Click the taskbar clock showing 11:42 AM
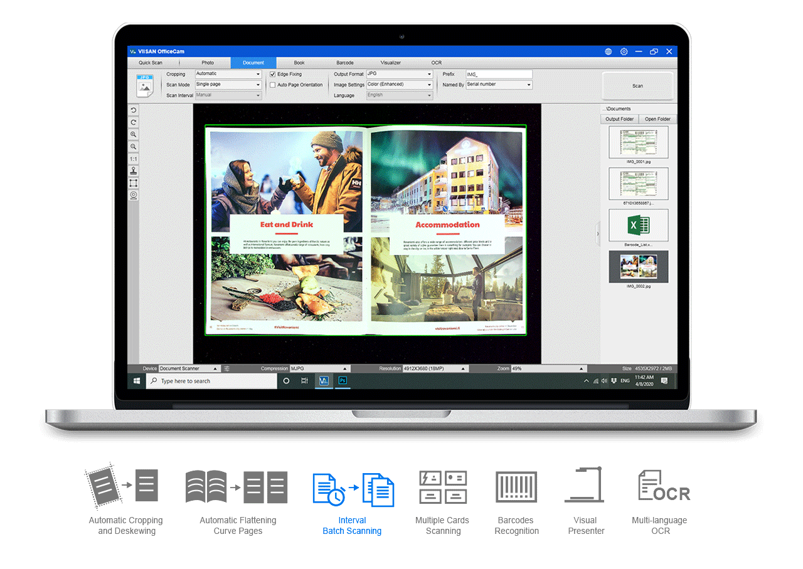Image resolution: width=803 pixels, height=569 pixels. point(644,381)
